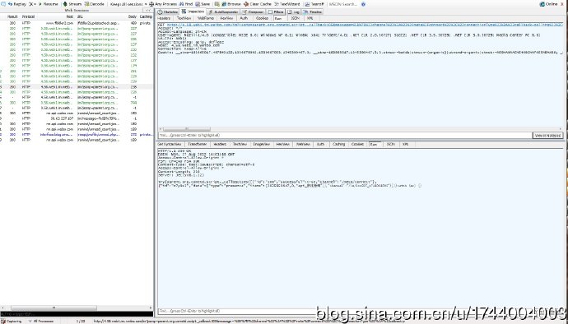Select the interface.blog.sina session row

coord(77,134)
